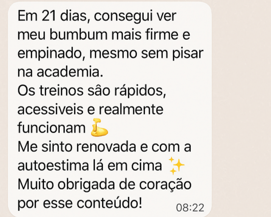Viewport: 271px width, 217px height.
Task: Click the line 'Me sinto renovada e com a'
Action: pos(104,147)
